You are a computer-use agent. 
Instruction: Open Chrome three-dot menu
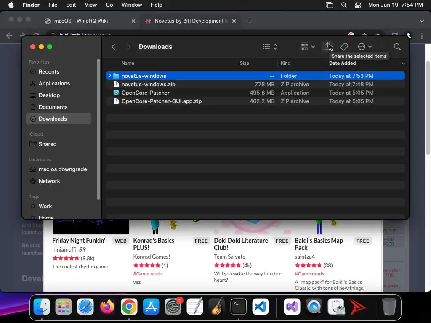pyautogui.click(x=422, y=36)
